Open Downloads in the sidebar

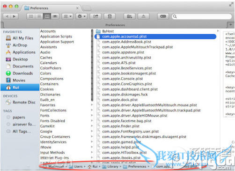click(x=20, y=73)
